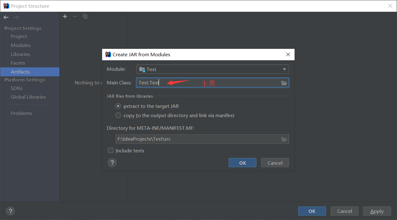Click the JAR files from libraries label
397x220 pixels.
130,96
